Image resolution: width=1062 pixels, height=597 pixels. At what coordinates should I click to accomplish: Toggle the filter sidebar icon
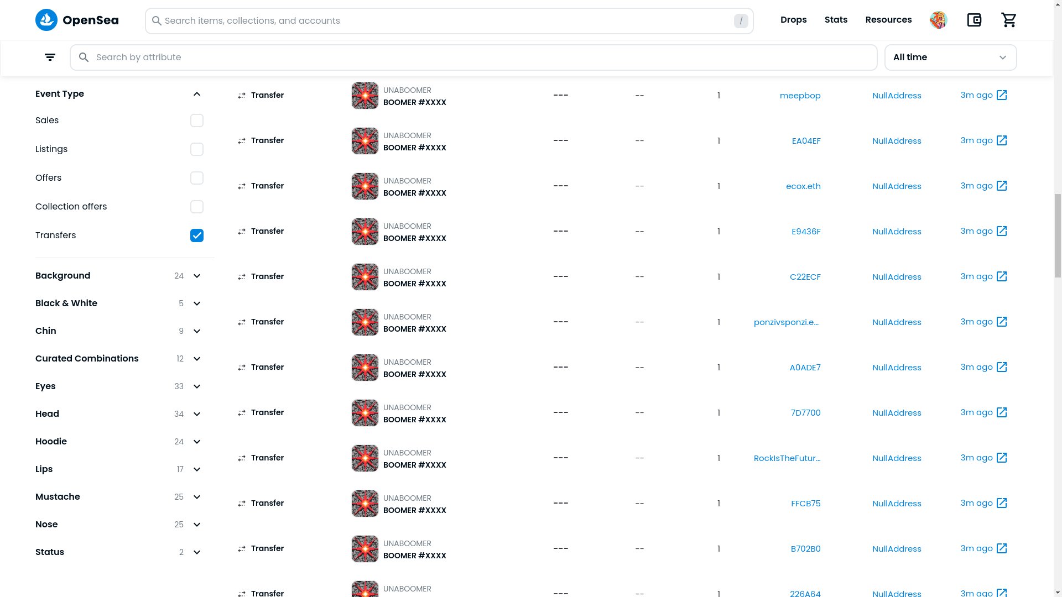pos(50,57)
